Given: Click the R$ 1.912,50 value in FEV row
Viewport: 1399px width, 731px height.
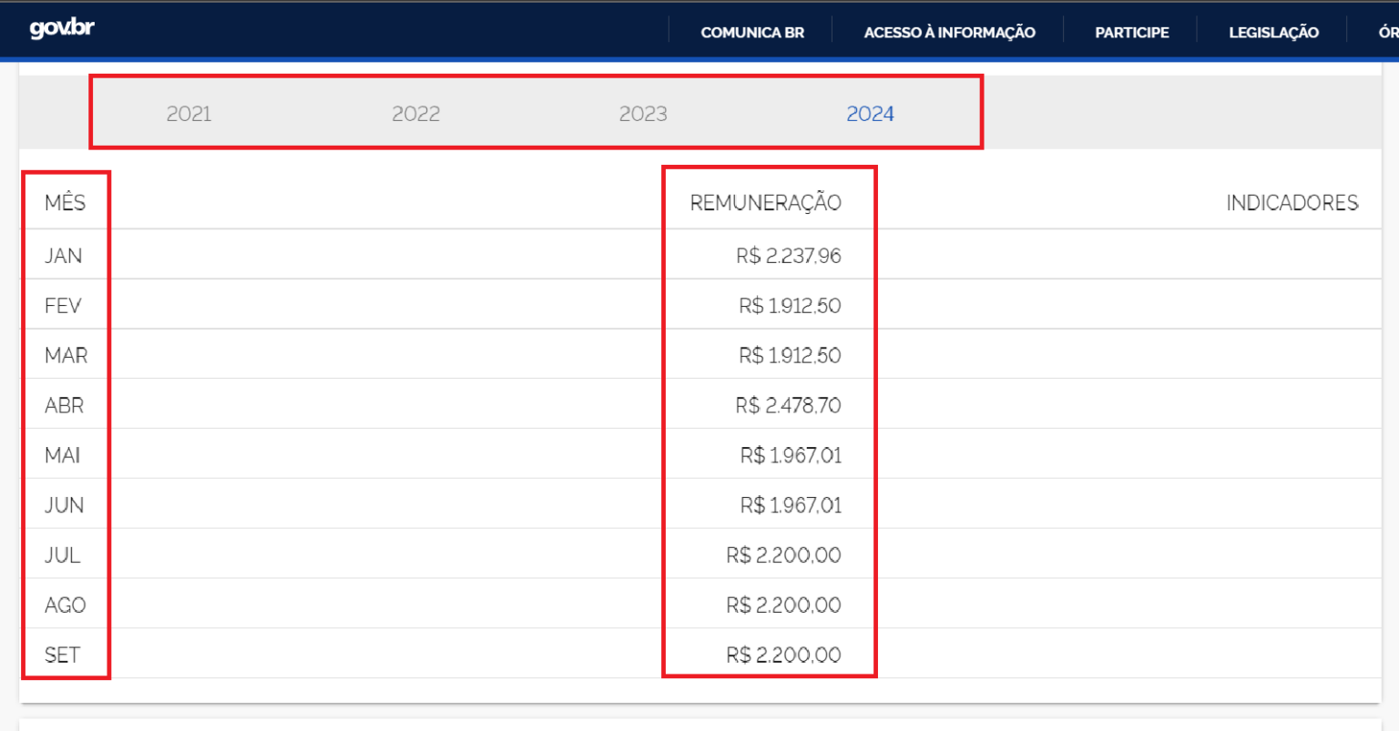Looking at the screenshot, I should (x=790, y=306).
